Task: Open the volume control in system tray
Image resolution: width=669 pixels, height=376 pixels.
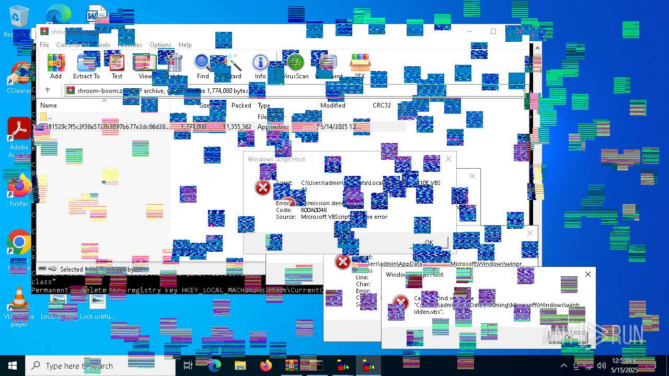Action: point(602,366)
